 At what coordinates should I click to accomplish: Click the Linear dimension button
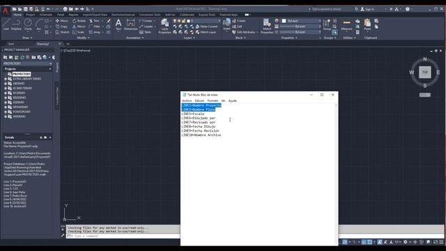click(146, 21)
